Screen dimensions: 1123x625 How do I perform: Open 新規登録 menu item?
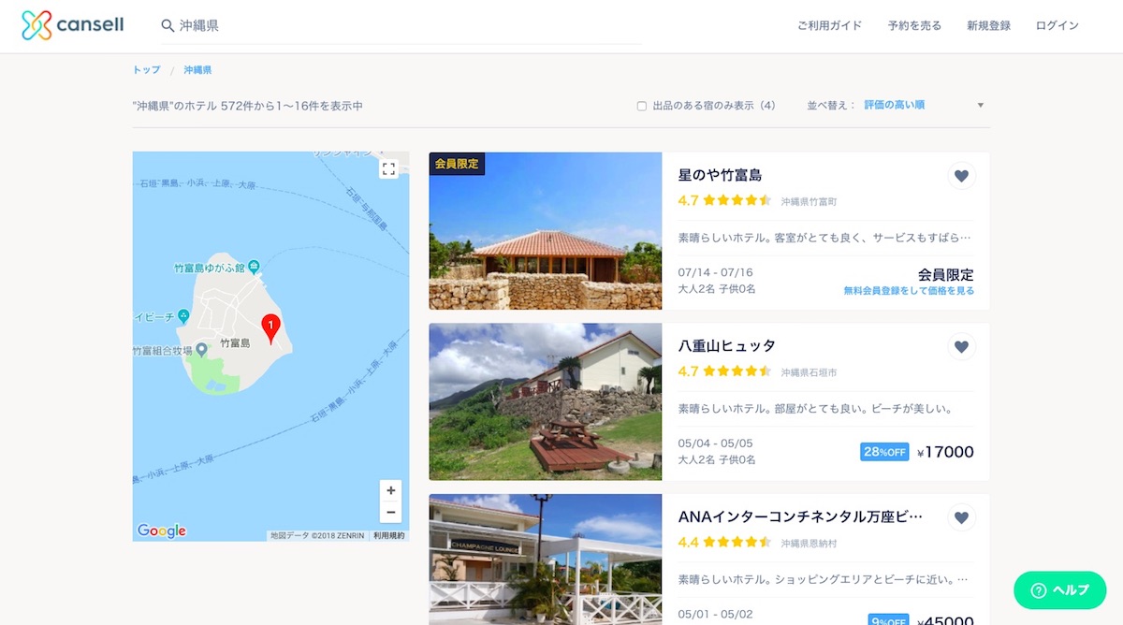988,26
